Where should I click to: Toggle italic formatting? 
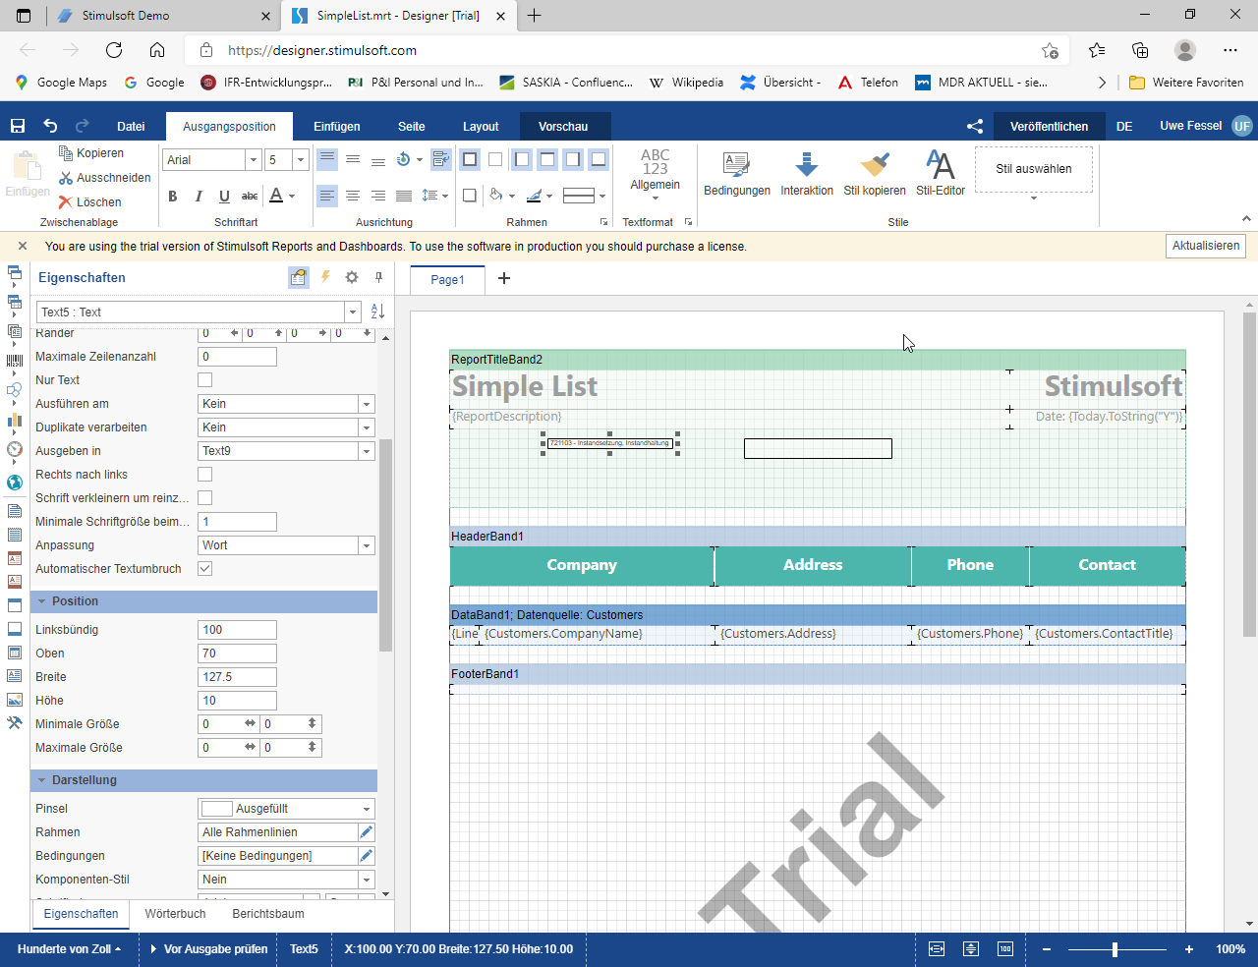[199, 197]
